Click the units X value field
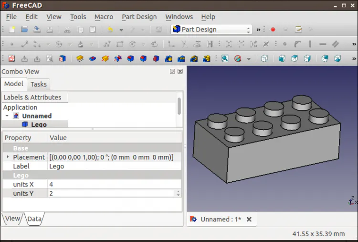358x242 pixels. (115, 184)
